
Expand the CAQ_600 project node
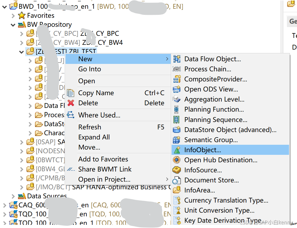point(4,205)
